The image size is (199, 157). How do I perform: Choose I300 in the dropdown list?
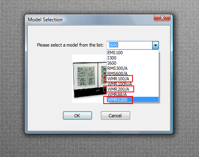point(133,58)
